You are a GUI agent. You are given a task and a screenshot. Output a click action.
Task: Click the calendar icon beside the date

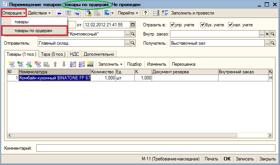coord(133,25)
